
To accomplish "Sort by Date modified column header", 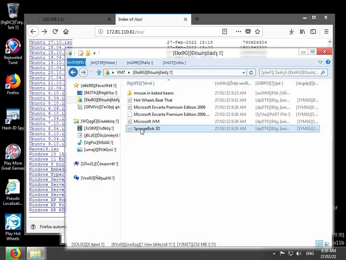I will click(x=233, y=83).
